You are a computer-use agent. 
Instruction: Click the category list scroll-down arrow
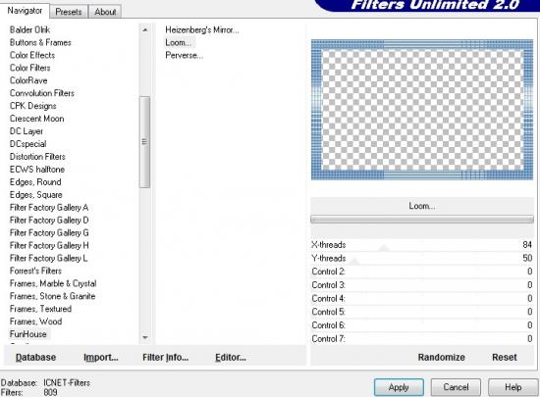click(x=145, y=337)
